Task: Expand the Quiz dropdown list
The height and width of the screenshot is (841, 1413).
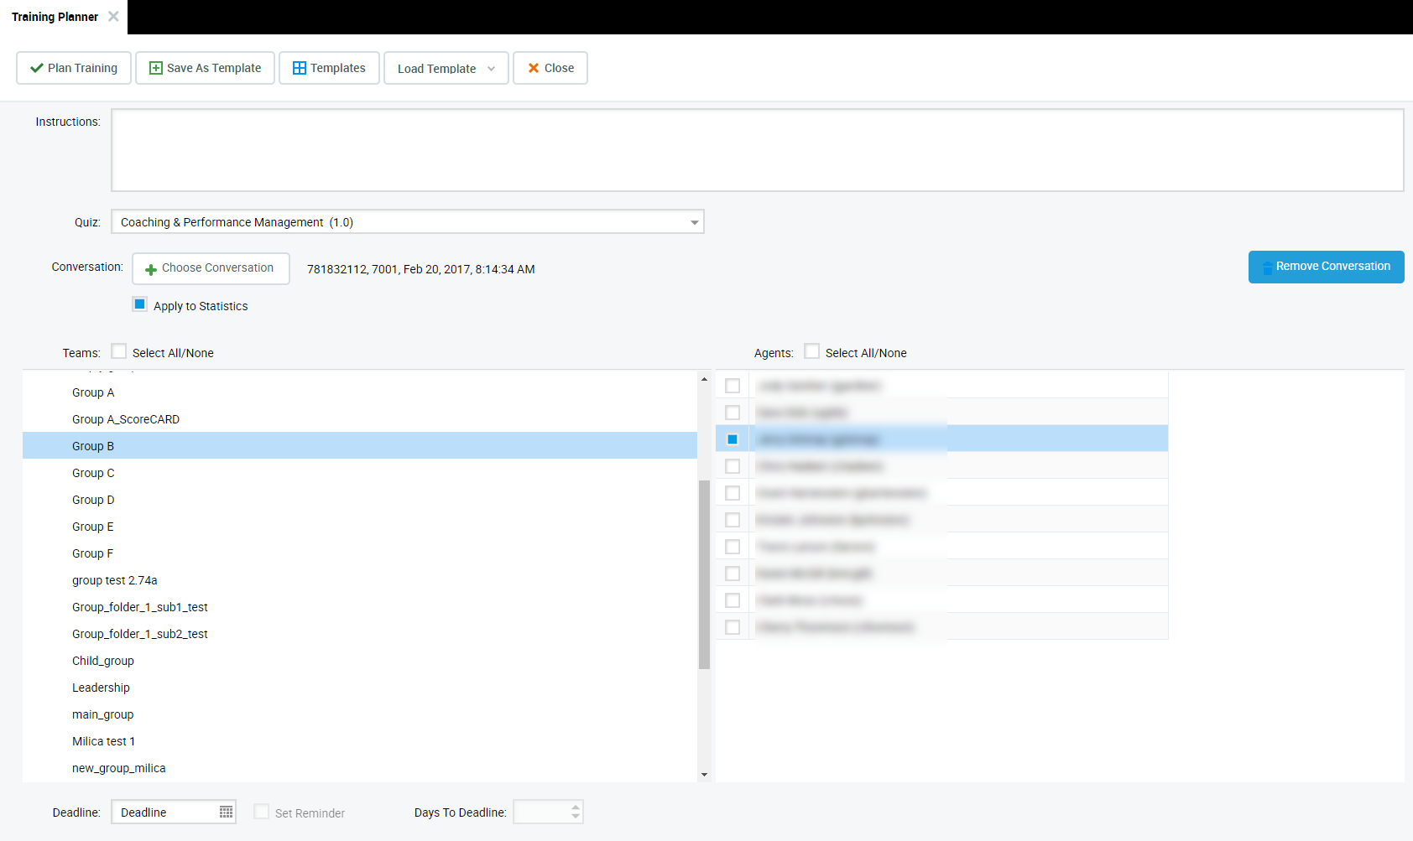Action: [x=694, y=222]
